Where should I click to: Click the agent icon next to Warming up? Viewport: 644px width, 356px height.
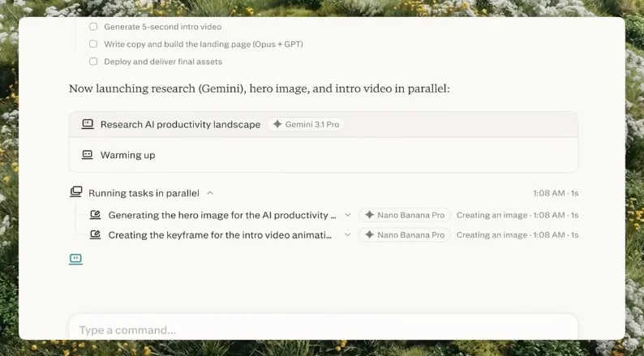click(x=88, y=155)
